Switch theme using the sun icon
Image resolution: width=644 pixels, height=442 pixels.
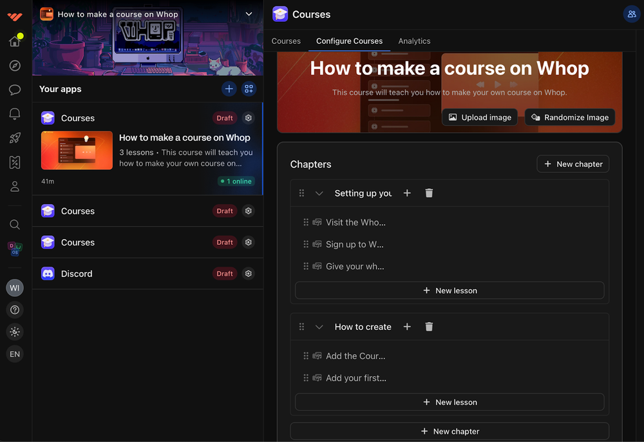coord(15,331)
